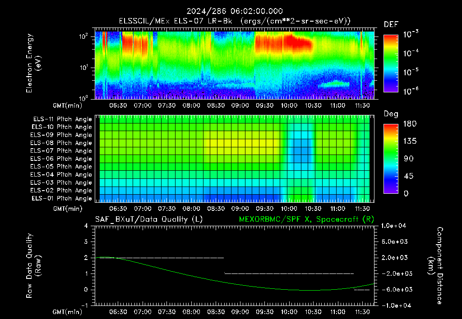Select the ELS-05 Pitch Angle row label
Screen dimensions: 462x319
tap(61, 167)
